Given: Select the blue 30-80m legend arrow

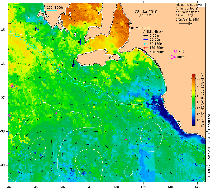Looking at the screenshot, I should click(146, 40).
